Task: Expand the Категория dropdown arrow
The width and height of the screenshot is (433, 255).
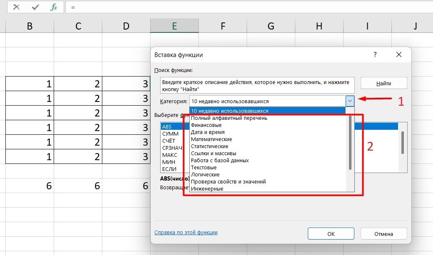Action: 350,101
